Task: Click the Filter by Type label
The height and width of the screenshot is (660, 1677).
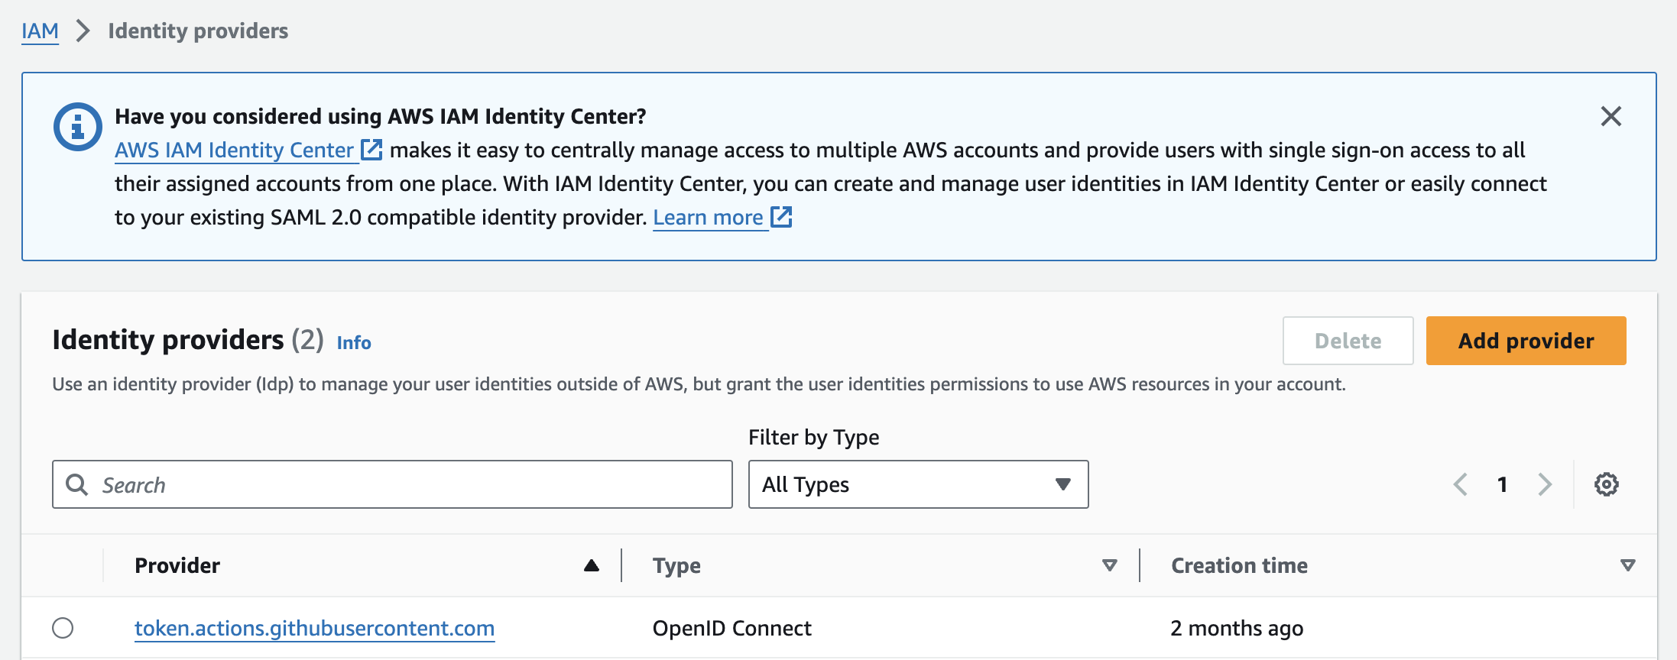Action: 813,437
